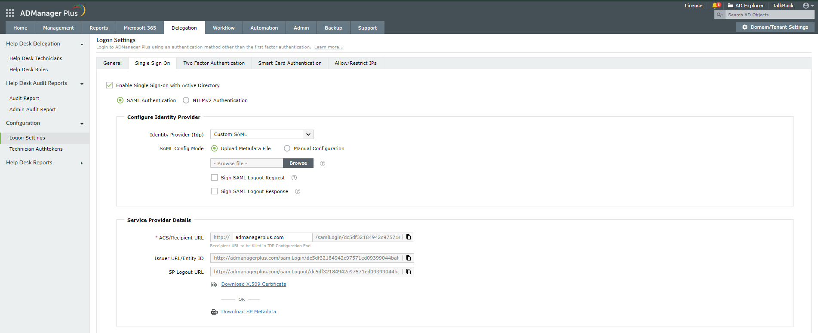Expand the Help Desk Reports section
Screen dimensions: 818x333
82,163
